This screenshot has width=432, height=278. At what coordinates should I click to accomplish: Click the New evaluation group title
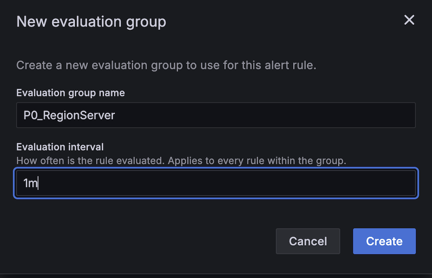pyautogui.click(x=91, y=22)
